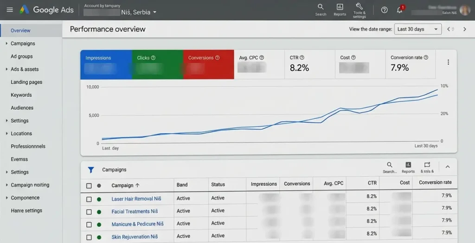Sort by the Impressions column header
The image size is (475, 243).
click(264, 184)
